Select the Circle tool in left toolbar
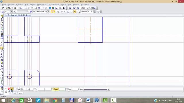Screen dimensions: 184x103 tap(1, 51)
